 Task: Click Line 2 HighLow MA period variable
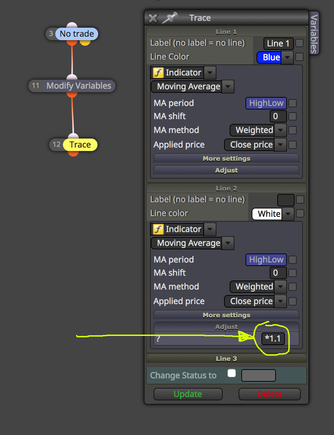(266, 260)
